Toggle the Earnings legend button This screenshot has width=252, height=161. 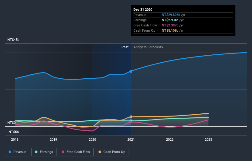point(44,152)
